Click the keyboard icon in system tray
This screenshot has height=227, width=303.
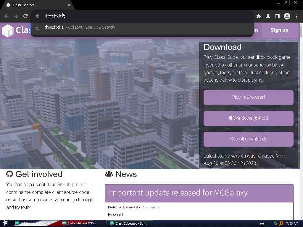coord(262,224)
